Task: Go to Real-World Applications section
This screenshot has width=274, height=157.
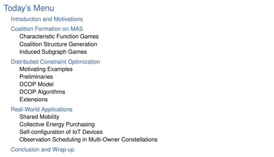Action: (42, 109)
